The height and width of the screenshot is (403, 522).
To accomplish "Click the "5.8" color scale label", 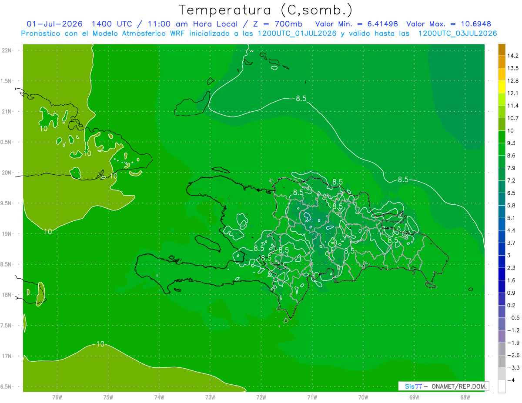I will coord(512,206).
